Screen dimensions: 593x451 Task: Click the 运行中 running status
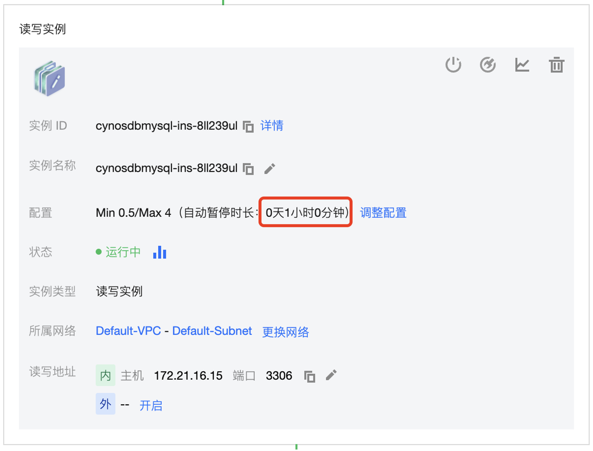[123, 252]
